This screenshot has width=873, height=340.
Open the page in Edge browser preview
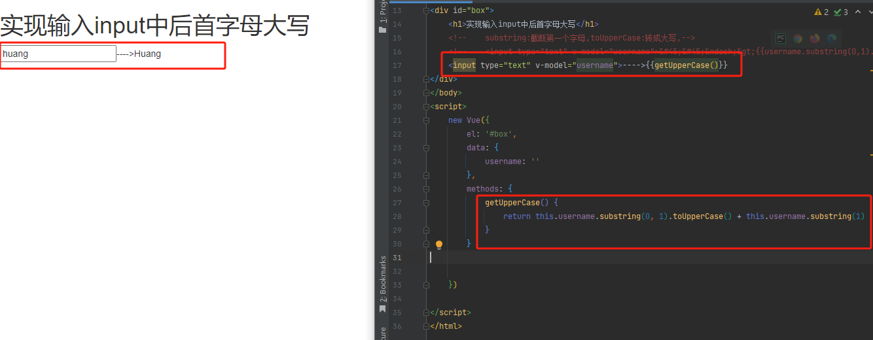(832, 39)
